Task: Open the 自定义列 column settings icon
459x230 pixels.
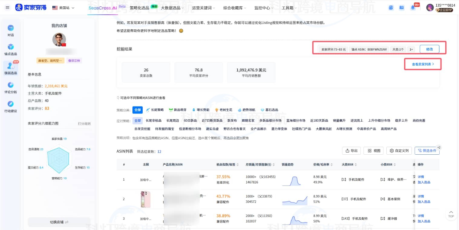Action: pyautogui.click(x=399, y=150)
